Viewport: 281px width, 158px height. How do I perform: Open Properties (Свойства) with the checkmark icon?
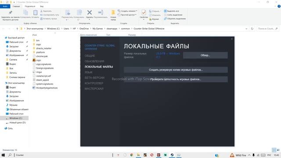144,13
